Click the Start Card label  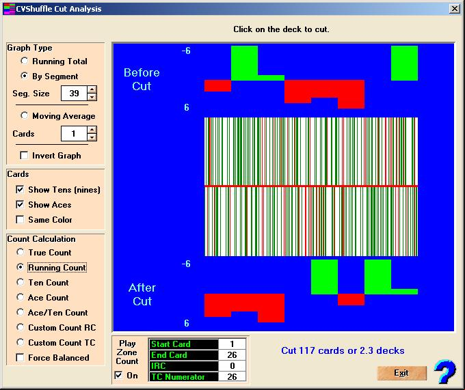[183, 344]
